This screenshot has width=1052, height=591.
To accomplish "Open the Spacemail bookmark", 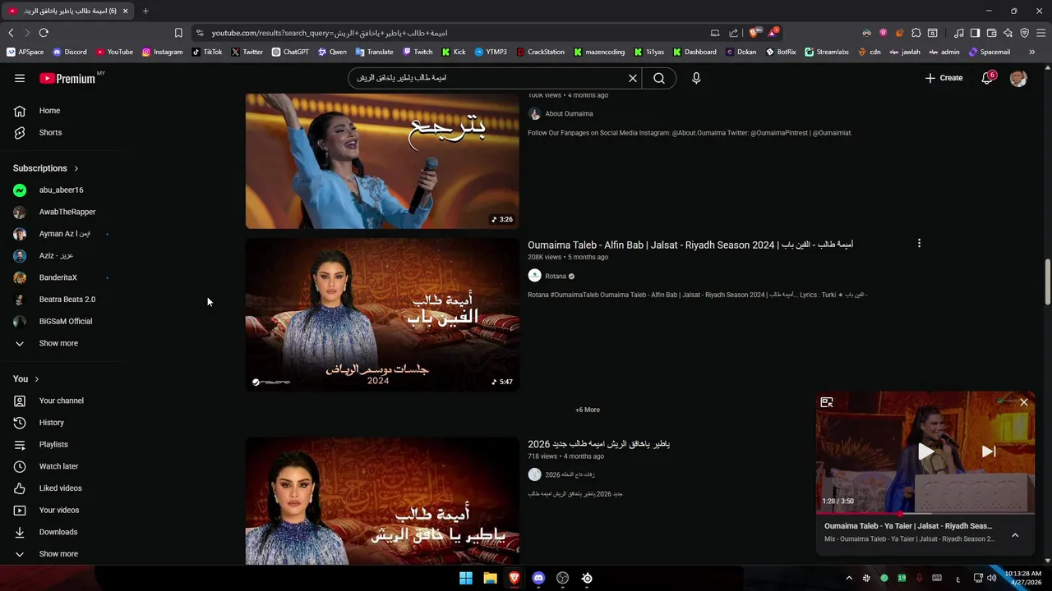I will 990,52.
